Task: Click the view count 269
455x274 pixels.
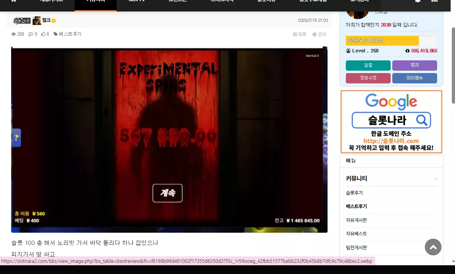Action: click(x=21, y=34)
